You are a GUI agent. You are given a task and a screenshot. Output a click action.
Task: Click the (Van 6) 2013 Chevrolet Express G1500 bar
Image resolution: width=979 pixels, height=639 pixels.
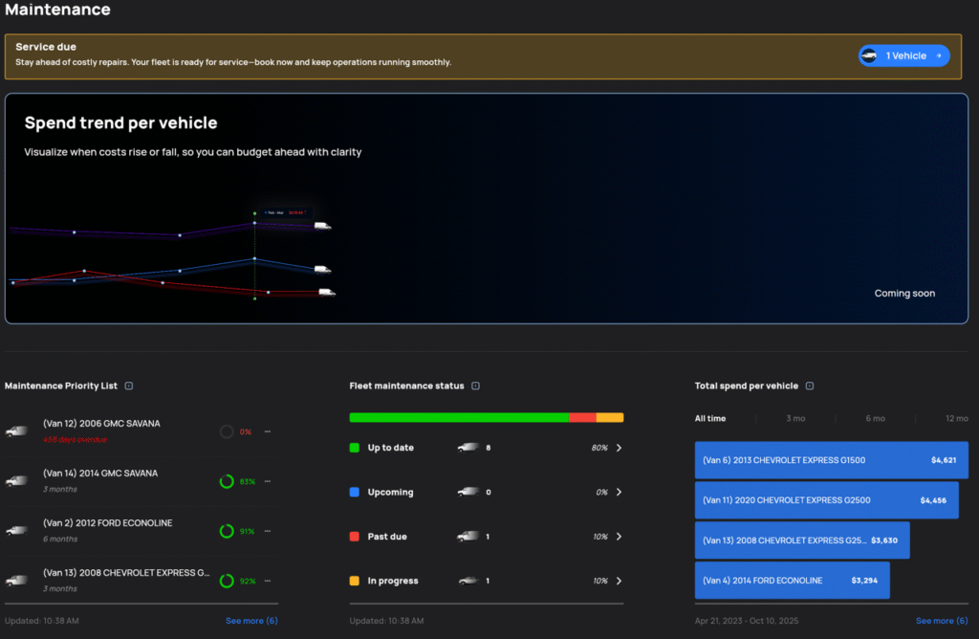click(826, 460)
